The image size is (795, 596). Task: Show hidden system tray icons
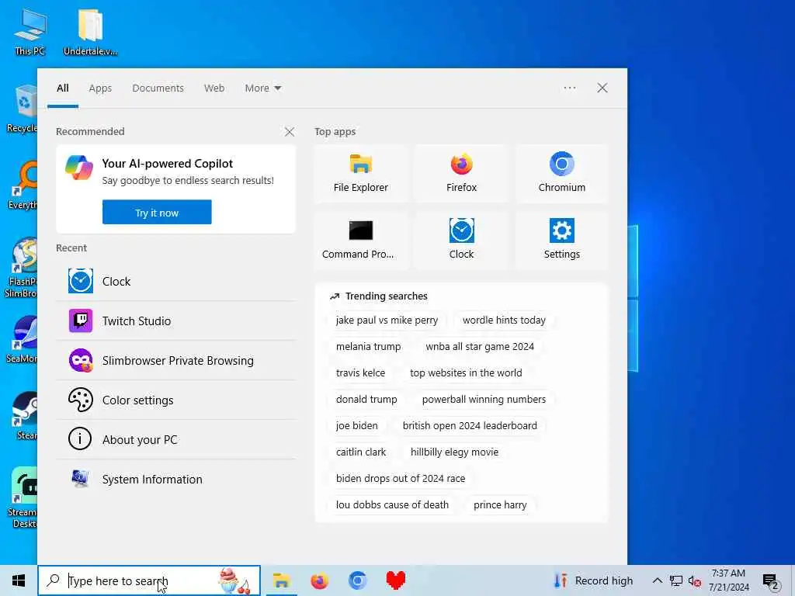pyautogui.click(x=657, y=580)
